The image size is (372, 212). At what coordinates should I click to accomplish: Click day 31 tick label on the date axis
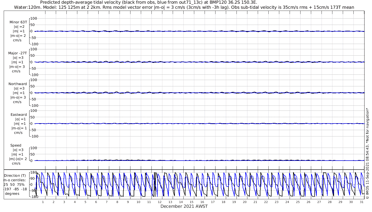(x=362, y=202)
